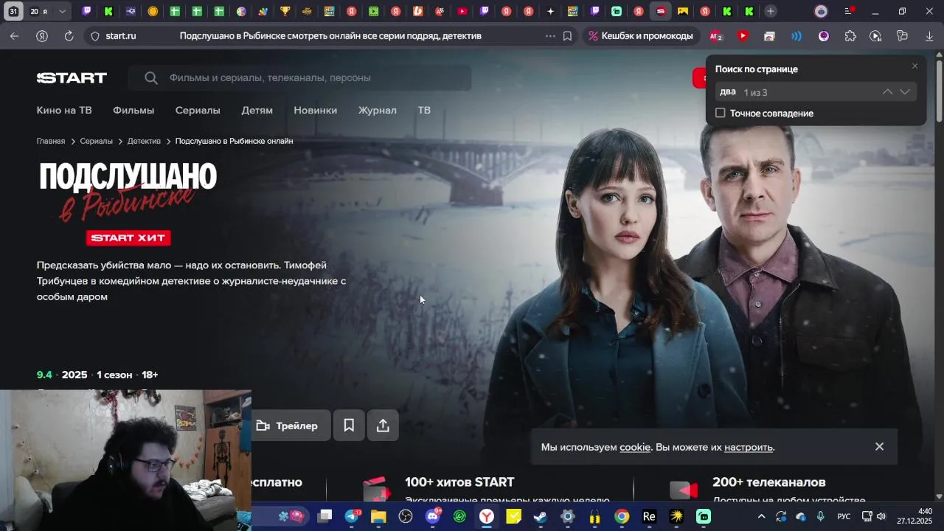
Task: Open Кешбэк и промокоды button
Action: (640, 35)
